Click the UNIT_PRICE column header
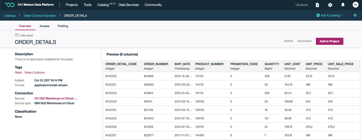The image size is (362, 140). 314,64
